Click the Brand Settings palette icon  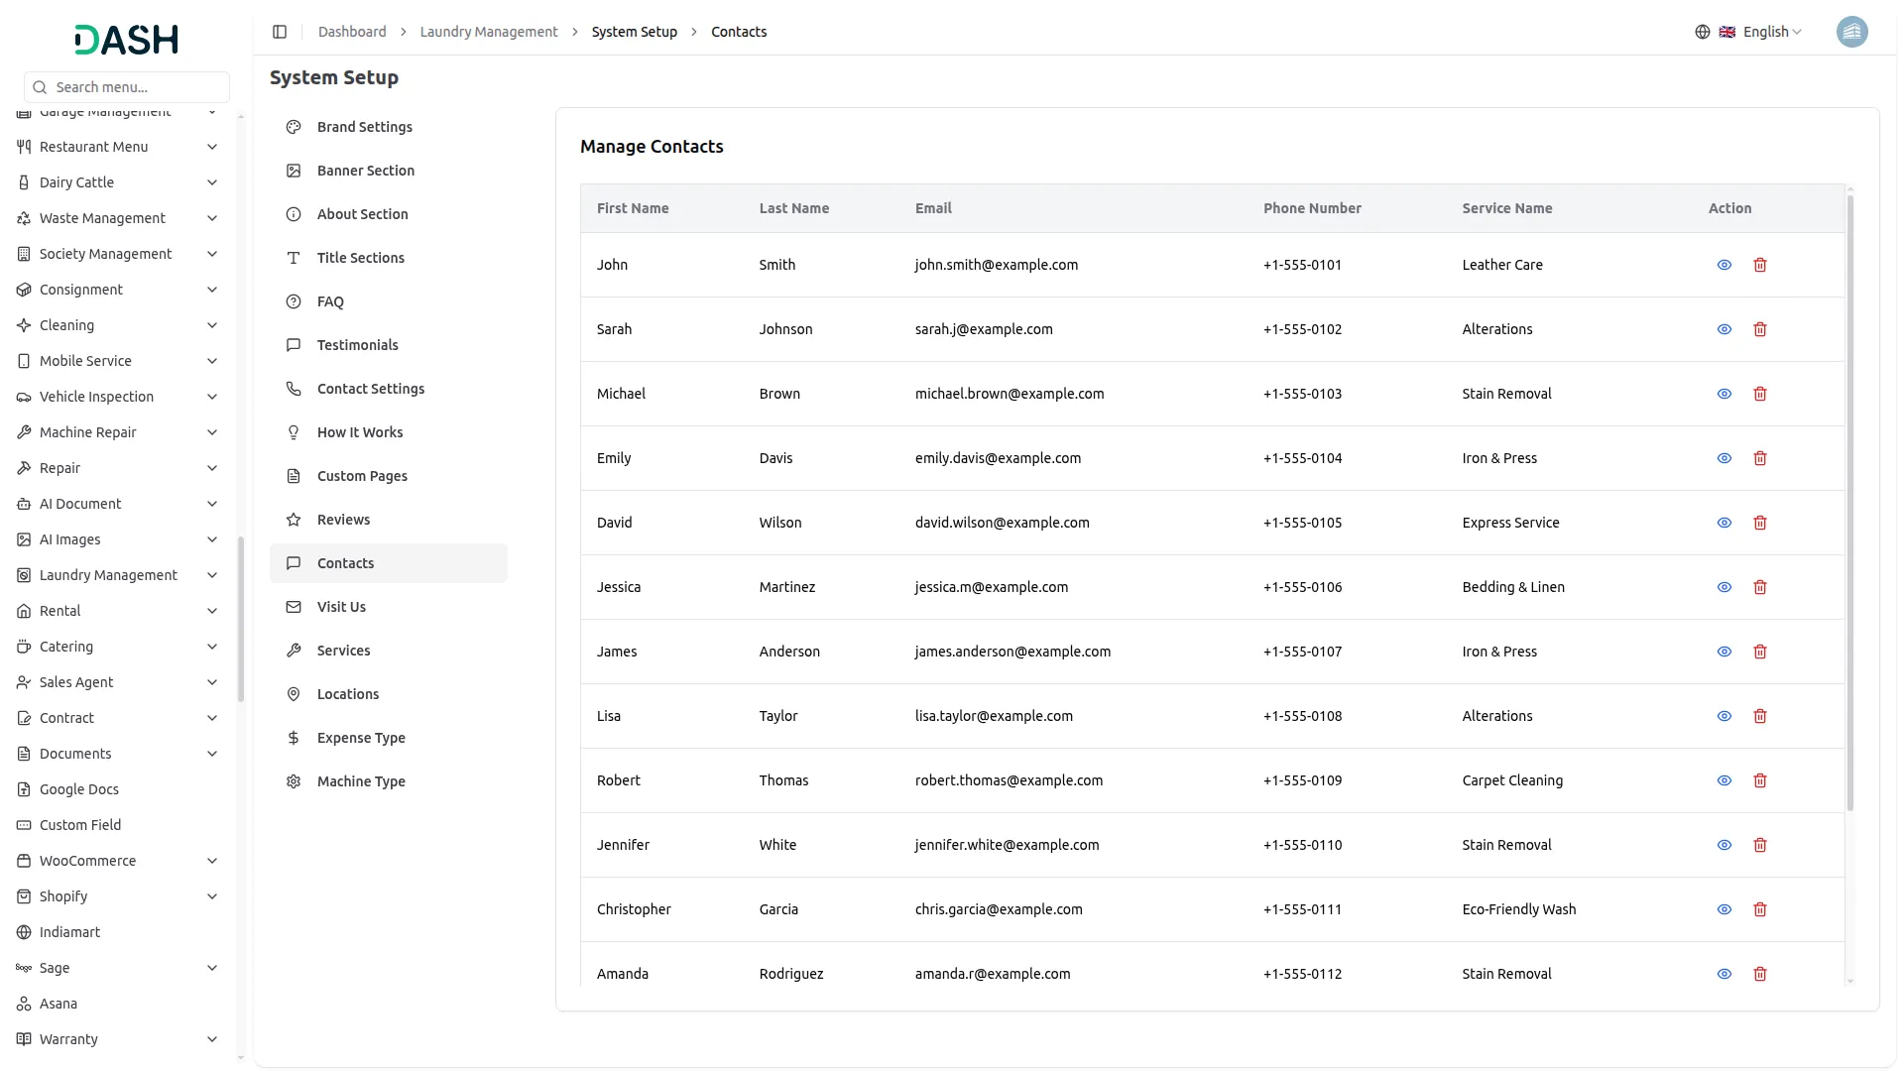point(294,127)
